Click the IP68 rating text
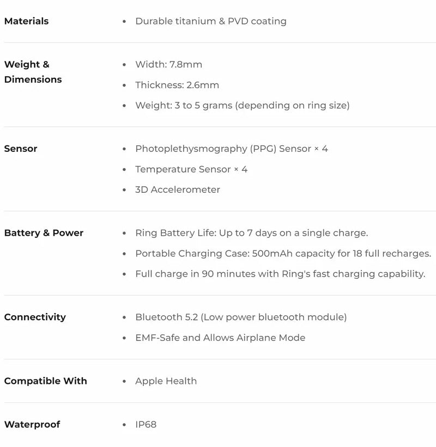Screen dimensions: 436x447 pos(146,424)
